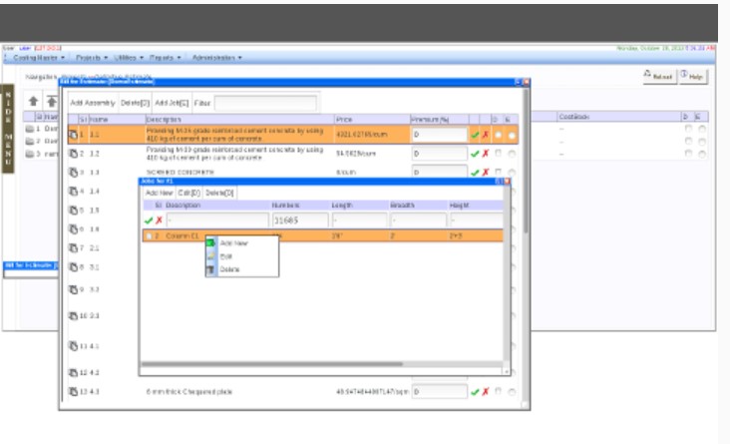Screen dimensions: 730x444
Task: Open the Costing Master dropdown menu
Action: coord(39,58)
